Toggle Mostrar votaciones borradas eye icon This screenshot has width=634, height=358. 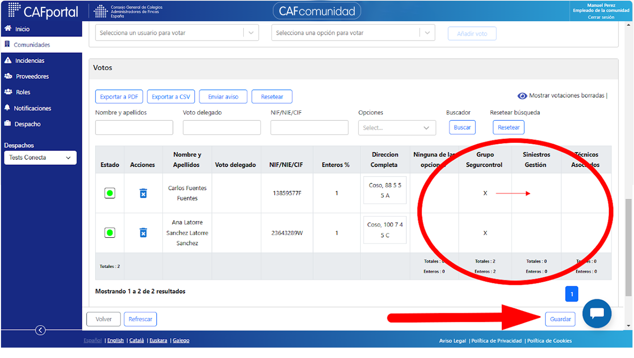[x=522, y=96]
